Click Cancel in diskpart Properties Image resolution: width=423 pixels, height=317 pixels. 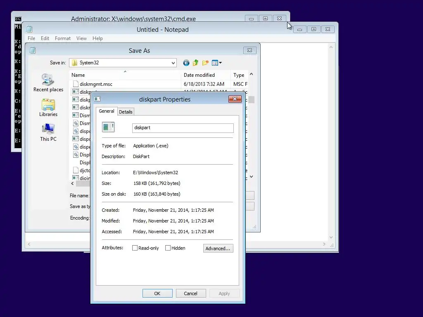(x=191, y=293)
